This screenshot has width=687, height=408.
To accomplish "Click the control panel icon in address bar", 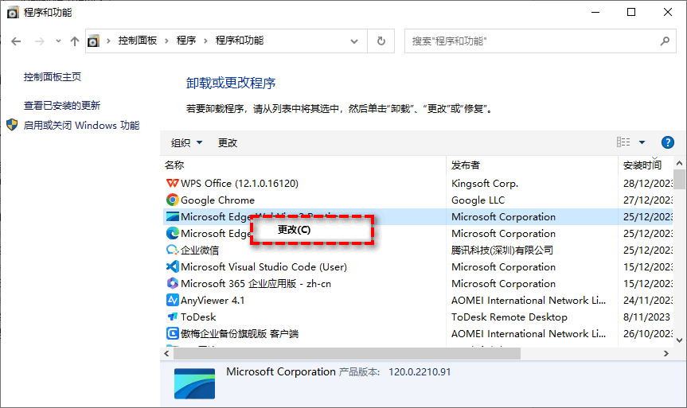I will tap(93, 41).
